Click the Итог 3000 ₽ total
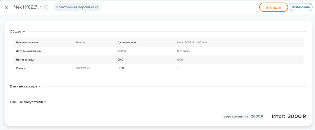Screen dimensions: 315x130 tap(289, 116)
